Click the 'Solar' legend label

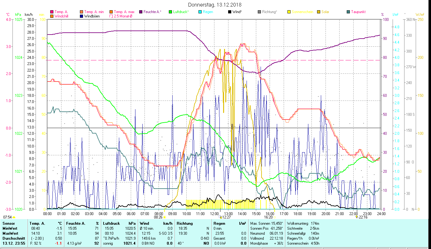tap(325, 12)
